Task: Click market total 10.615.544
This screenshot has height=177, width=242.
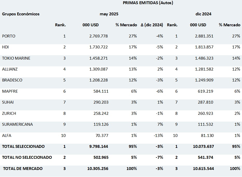Action: 203,168
